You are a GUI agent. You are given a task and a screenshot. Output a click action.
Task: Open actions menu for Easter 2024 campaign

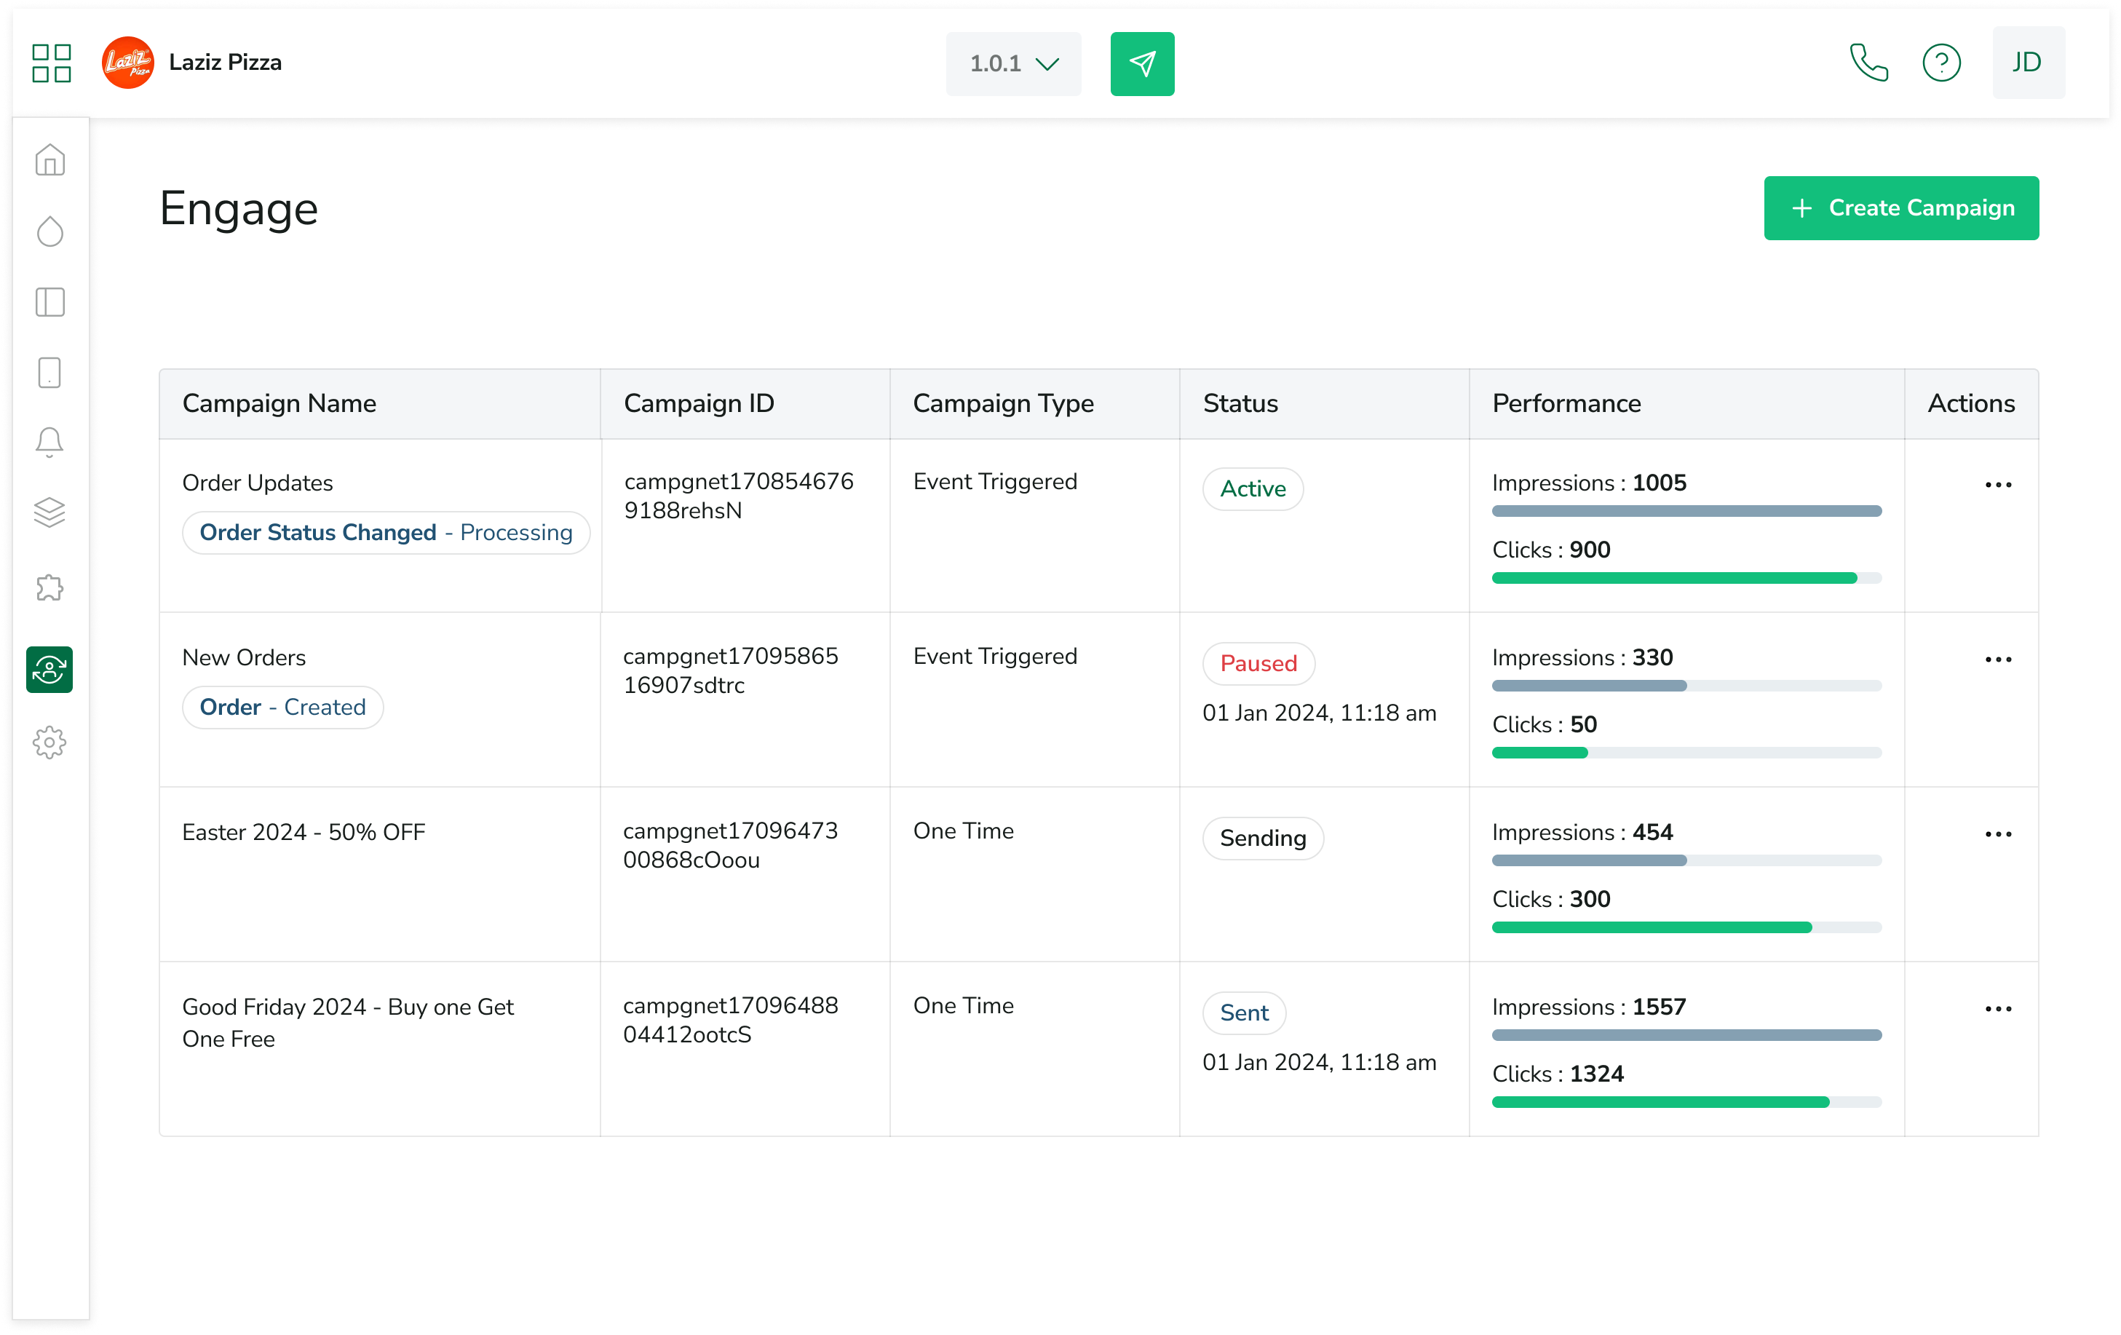[1998, 834]
